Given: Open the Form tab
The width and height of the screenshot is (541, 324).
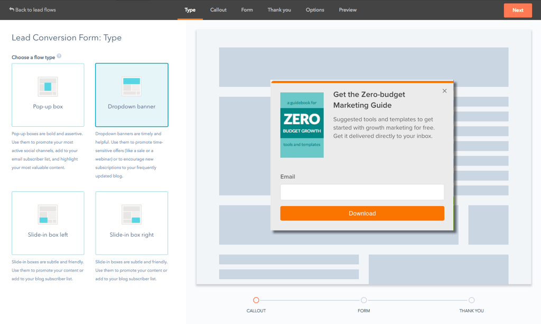Looking at the screenshot, I should 247,10.
